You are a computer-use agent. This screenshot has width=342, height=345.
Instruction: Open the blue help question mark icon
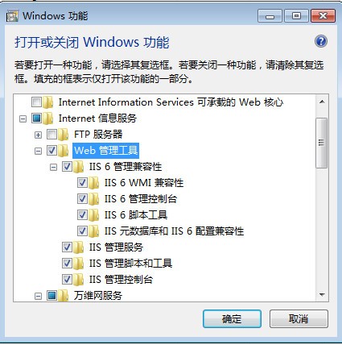321,41
